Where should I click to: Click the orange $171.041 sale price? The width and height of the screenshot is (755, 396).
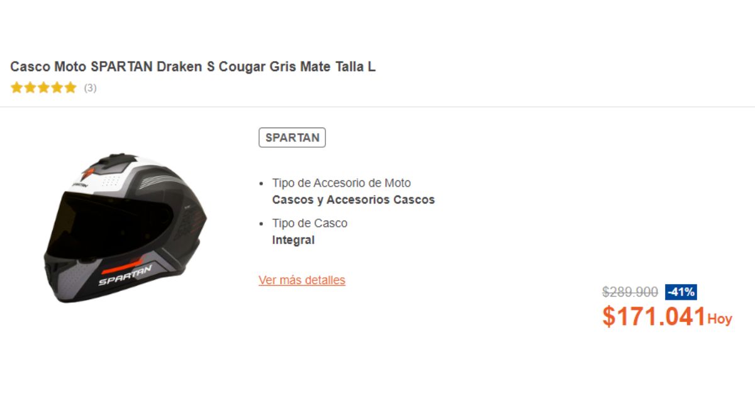pyautogui.click(x=654, y=316)
